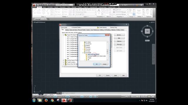This screenshot has width=188, height=105.
Task: Choose the Mirror tool in Modify panel
Action: tap(65, 12)
